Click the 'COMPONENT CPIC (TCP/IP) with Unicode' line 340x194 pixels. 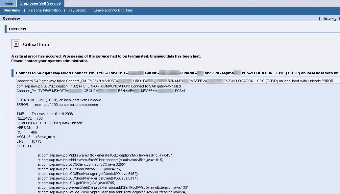(49, 123)
